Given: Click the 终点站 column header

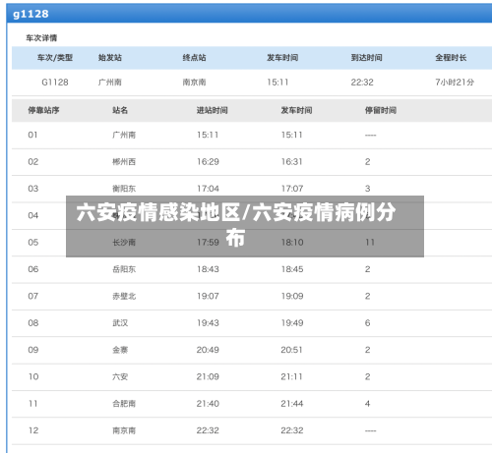Looking at the screenshot, I should coord(194,58).
